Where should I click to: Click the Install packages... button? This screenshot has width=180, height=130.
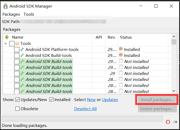point(157,99)
